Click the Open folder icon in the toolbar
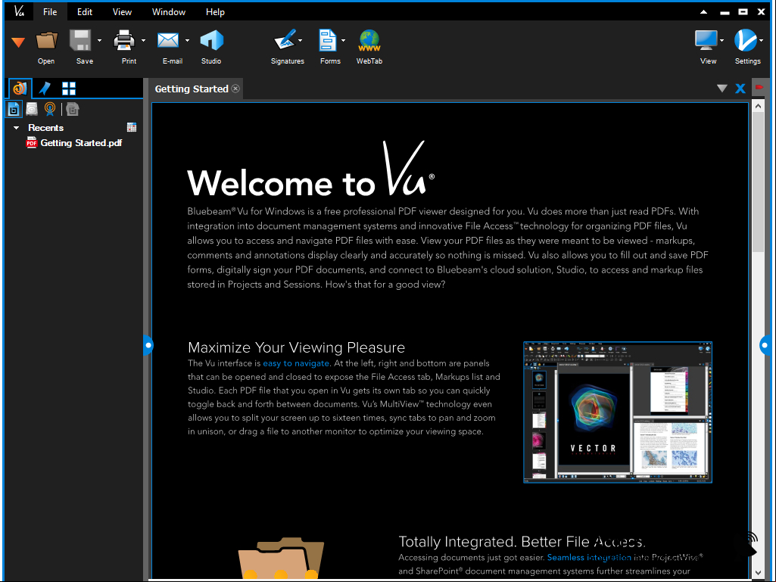Screen dimensions: 776x582 (46, 41)
